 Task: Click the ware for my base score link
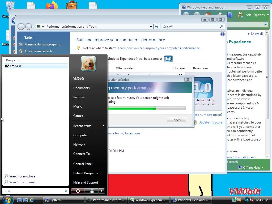124,133
